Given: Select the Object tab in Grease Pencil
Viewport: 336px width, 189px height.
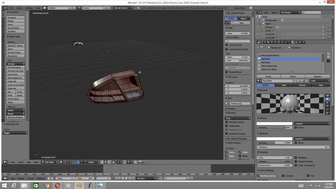Looking at the screenshot, I should point(244,18).
